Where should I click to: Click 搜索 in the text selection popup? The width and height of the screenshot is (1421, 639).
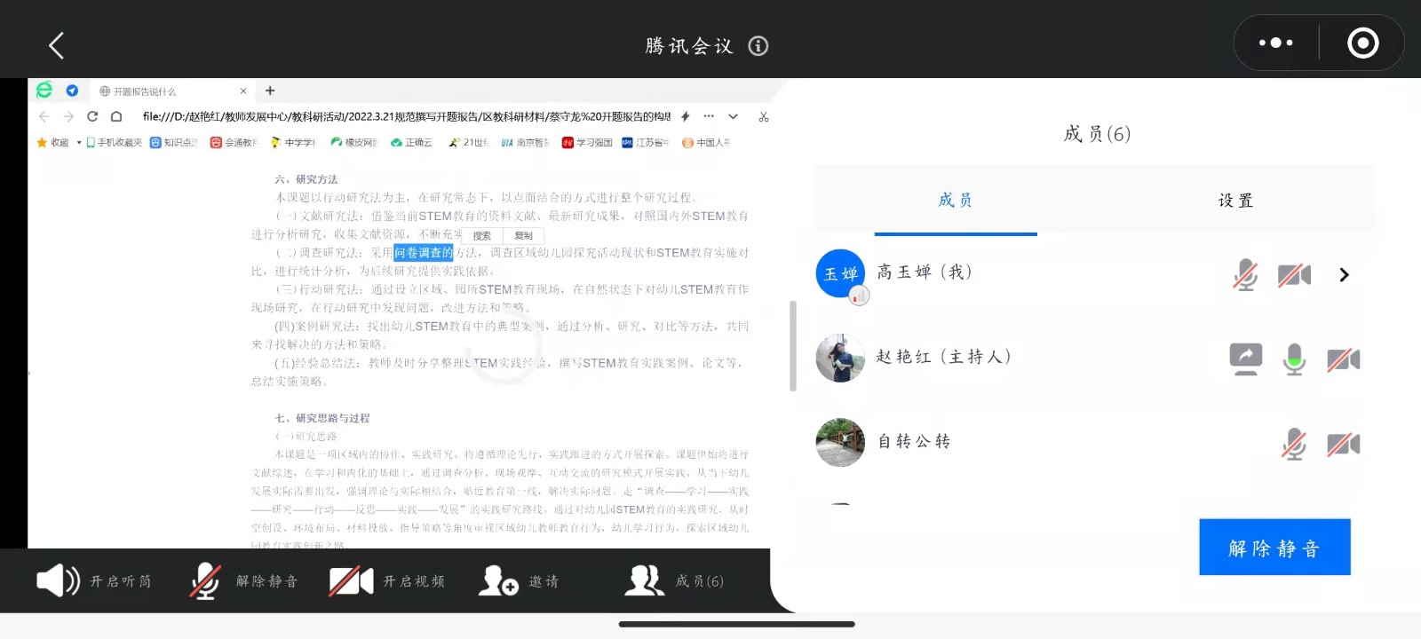click(x=482, y=236)
